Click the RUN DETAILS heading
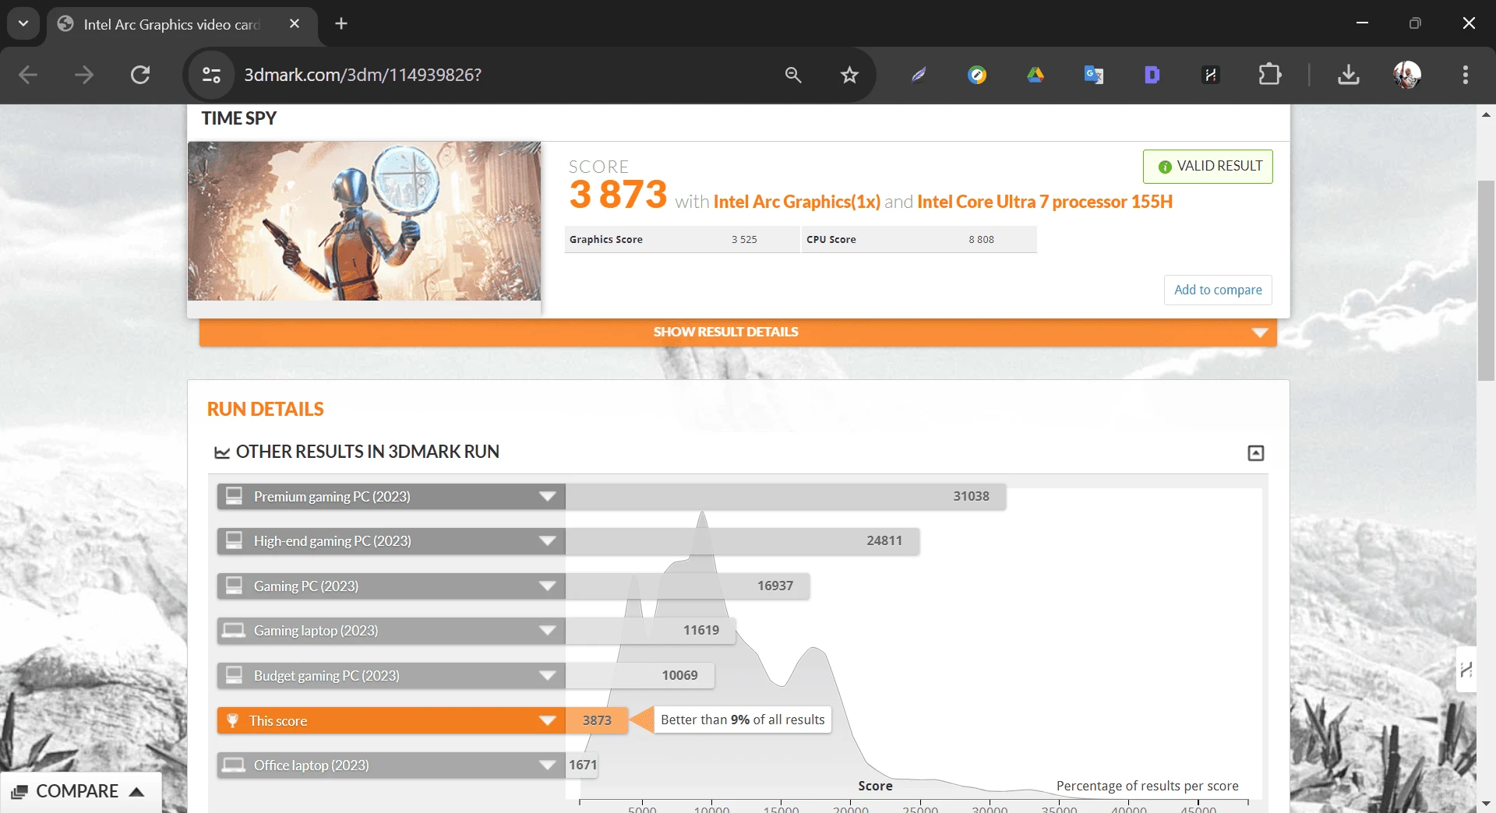 266,409
